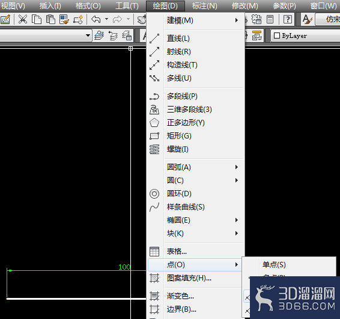Open the 视图(V) menu
Viewport: 340px width, 319px height.
point(13,6)
